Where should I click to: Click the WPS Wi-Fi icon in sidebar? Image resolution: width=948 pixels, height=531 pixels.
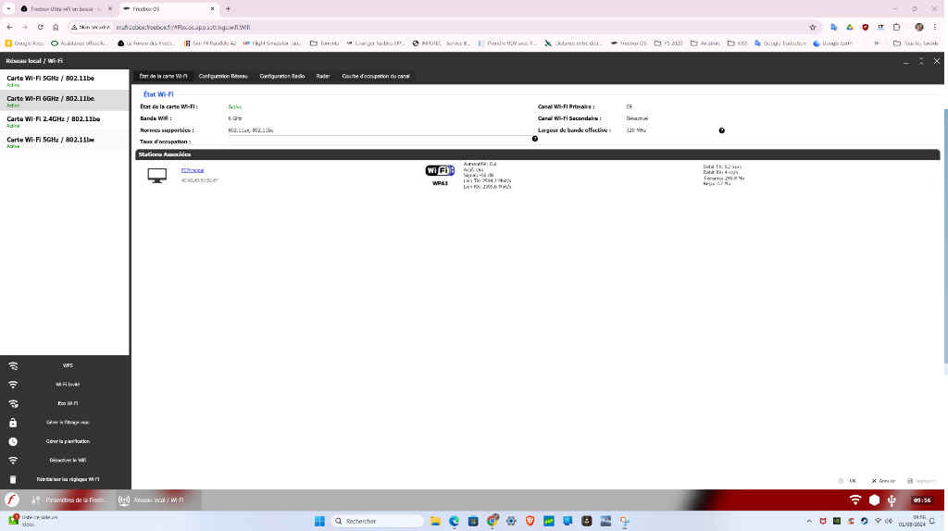pyautogui.click(x=13, y=365)
